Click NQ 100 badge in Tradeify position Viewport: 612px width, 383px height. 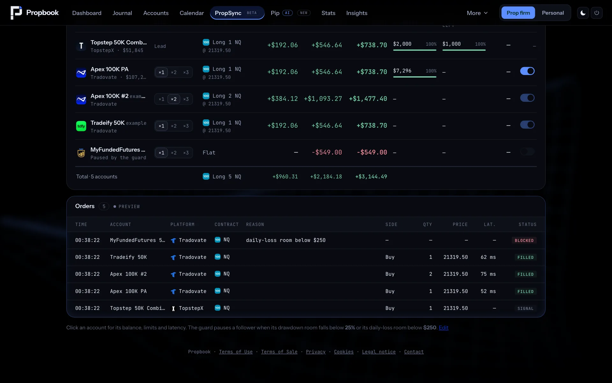point(206,123)
